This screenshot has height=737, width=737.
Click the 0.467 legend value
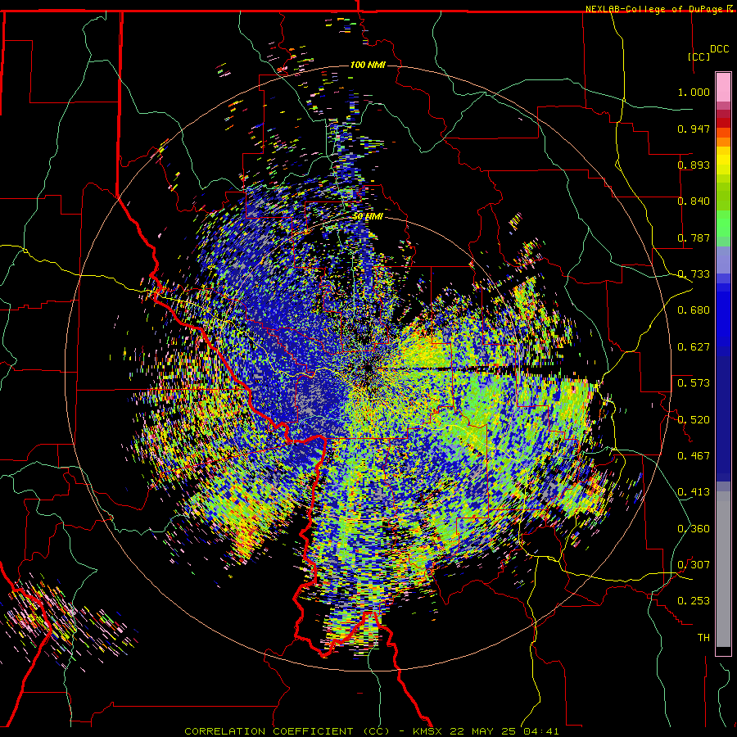[x=694, y=456]
